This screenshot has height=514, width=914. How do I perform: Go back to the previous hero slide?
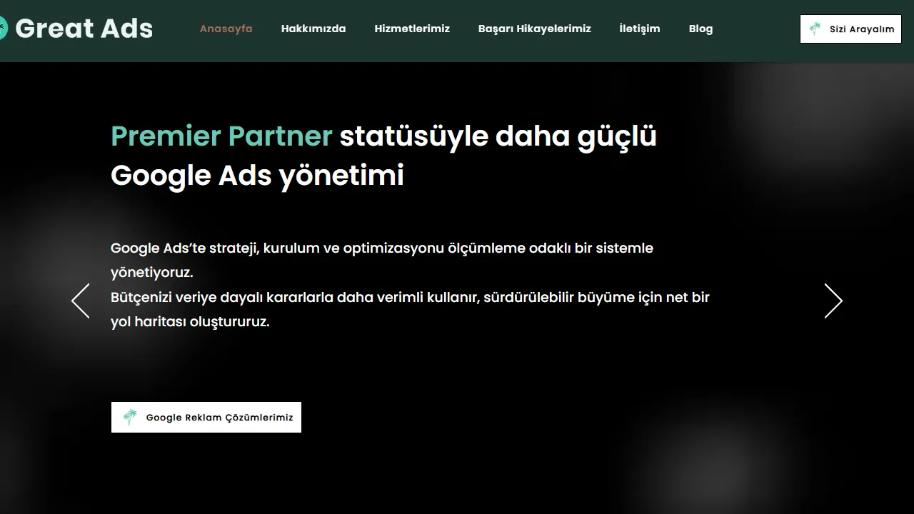pos(80,301)
